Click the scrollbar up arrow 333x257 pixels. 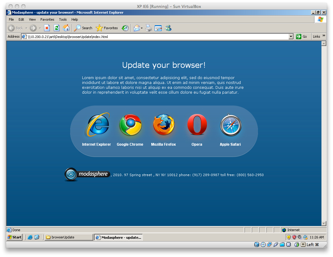coord(324,43)
